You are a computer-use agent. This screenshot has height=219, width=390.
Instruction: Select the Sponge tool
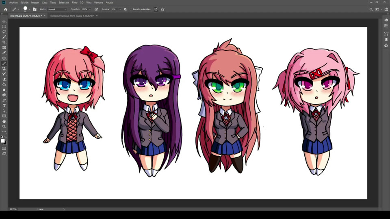pos(4,95)
